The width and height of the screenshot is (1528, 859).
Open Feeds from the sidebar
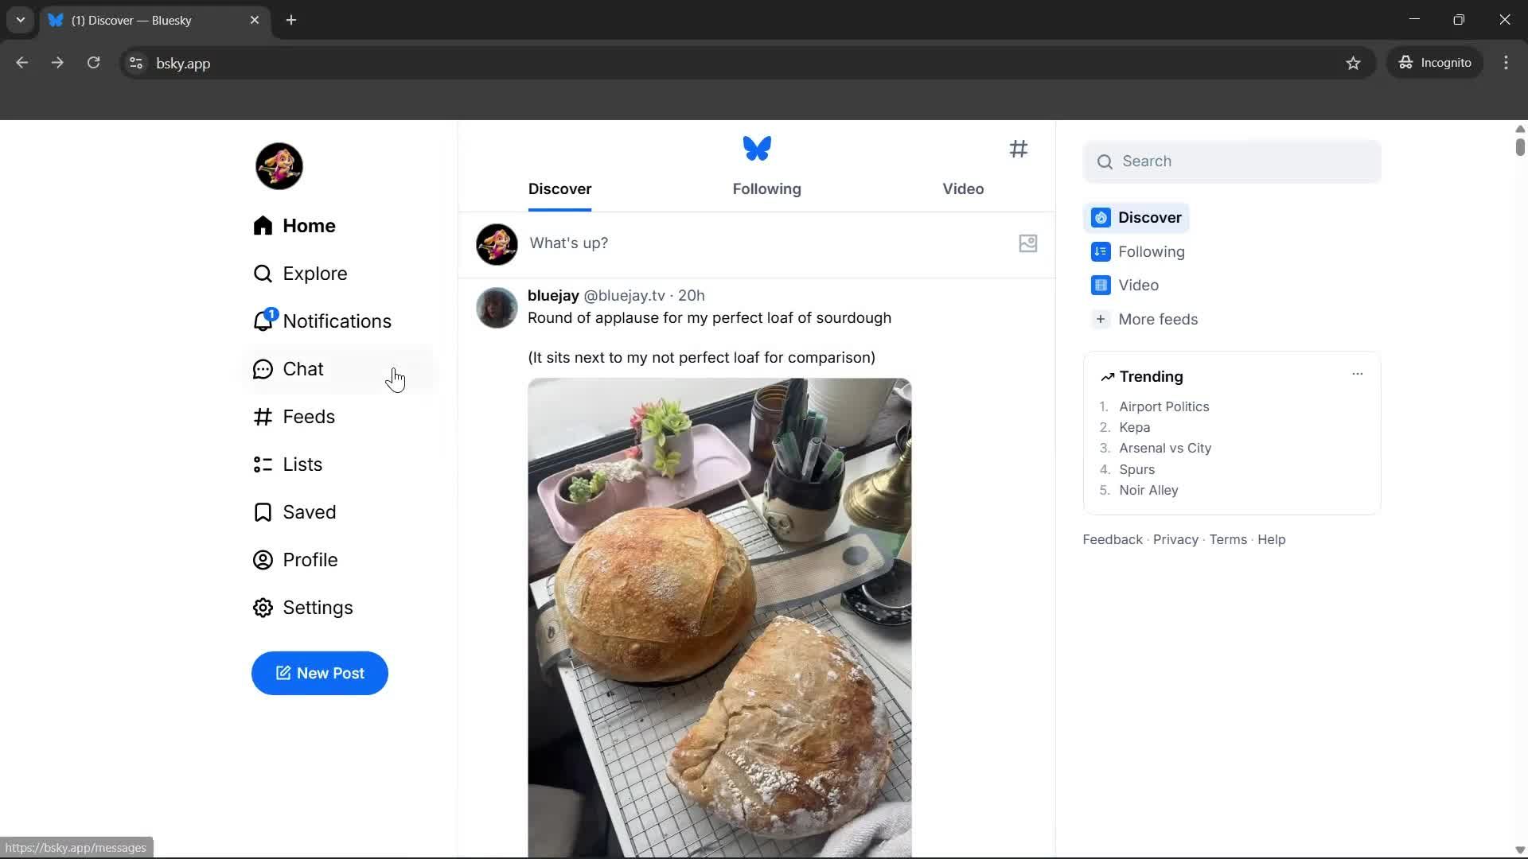point(310,416)
